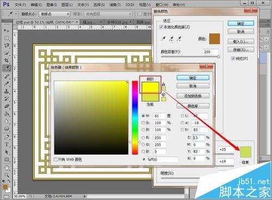Pick the subtract-from-sample eyedropper in Replace Color

[x=179, y=38]
